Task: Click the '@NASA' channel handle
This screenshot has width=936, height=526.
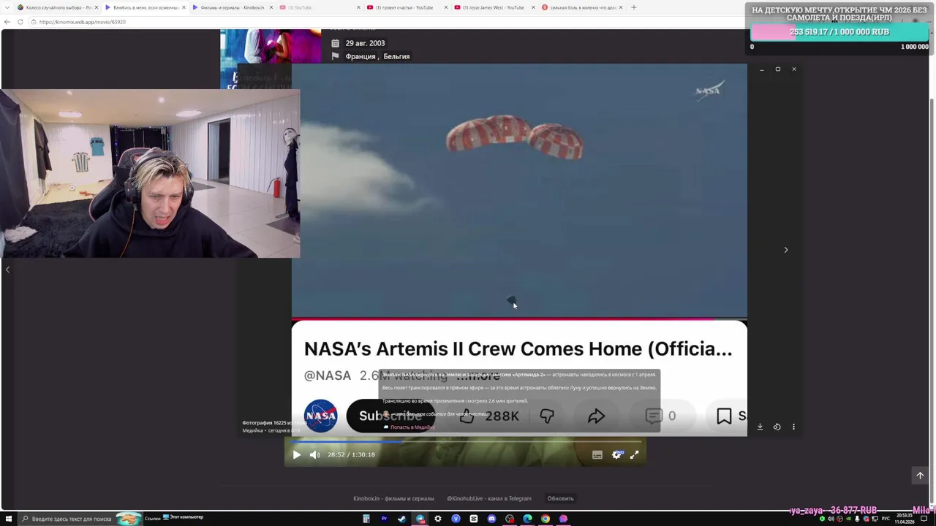Action: pos(328,376)
